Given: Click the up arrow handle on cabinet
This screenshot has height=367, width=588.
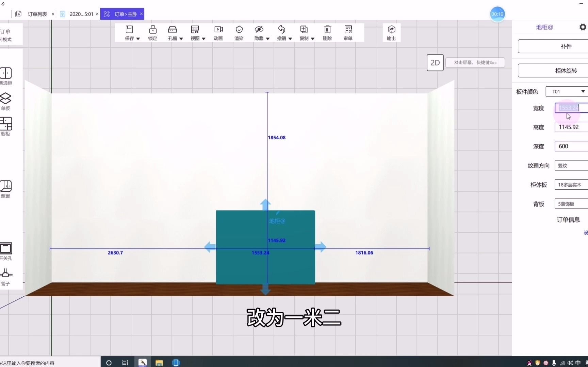Looking at the screenshot, I should click(265, 205).
